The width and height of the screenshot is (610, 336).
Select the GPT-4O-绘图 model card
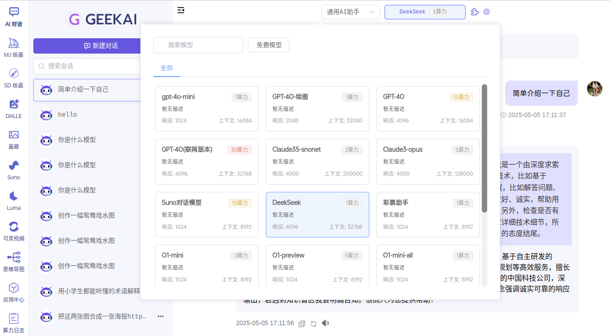(318, 109)
